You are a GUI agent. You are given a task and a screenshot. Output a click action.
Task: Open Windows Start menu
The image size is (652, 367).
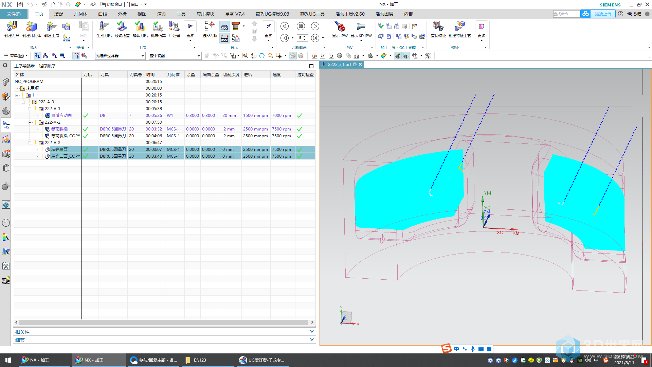coord(8,360)
